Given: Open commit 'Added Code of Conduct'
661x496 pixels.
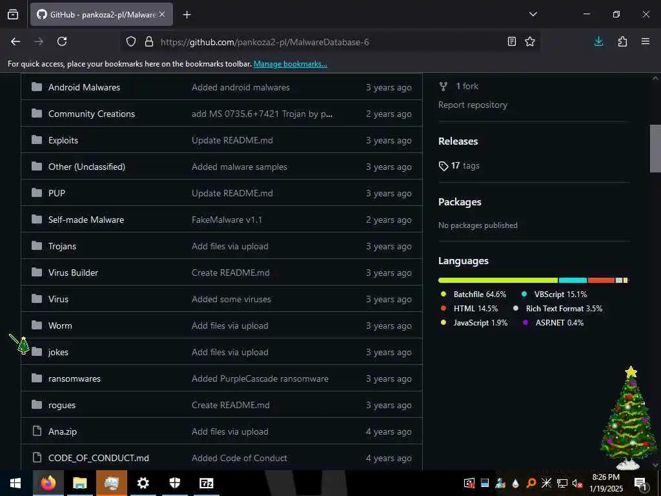Looking at the screenshot, I should click(239, 458).
